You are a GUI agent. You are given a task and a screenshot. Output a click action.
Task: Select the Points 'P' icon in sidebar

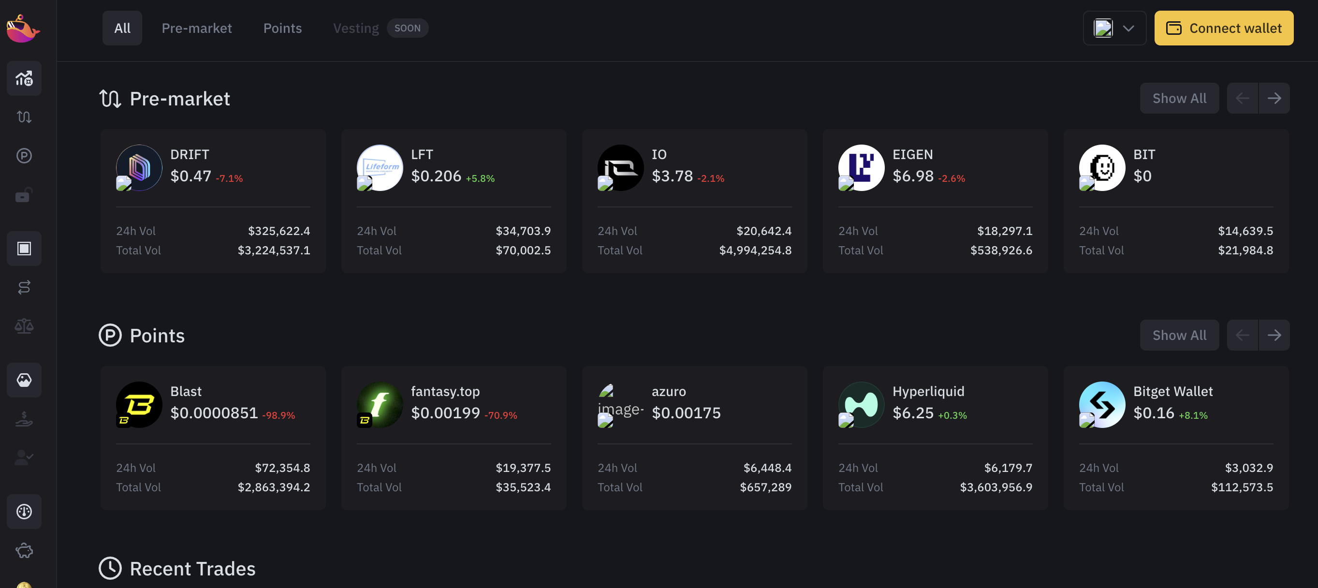tap(24, 156)
